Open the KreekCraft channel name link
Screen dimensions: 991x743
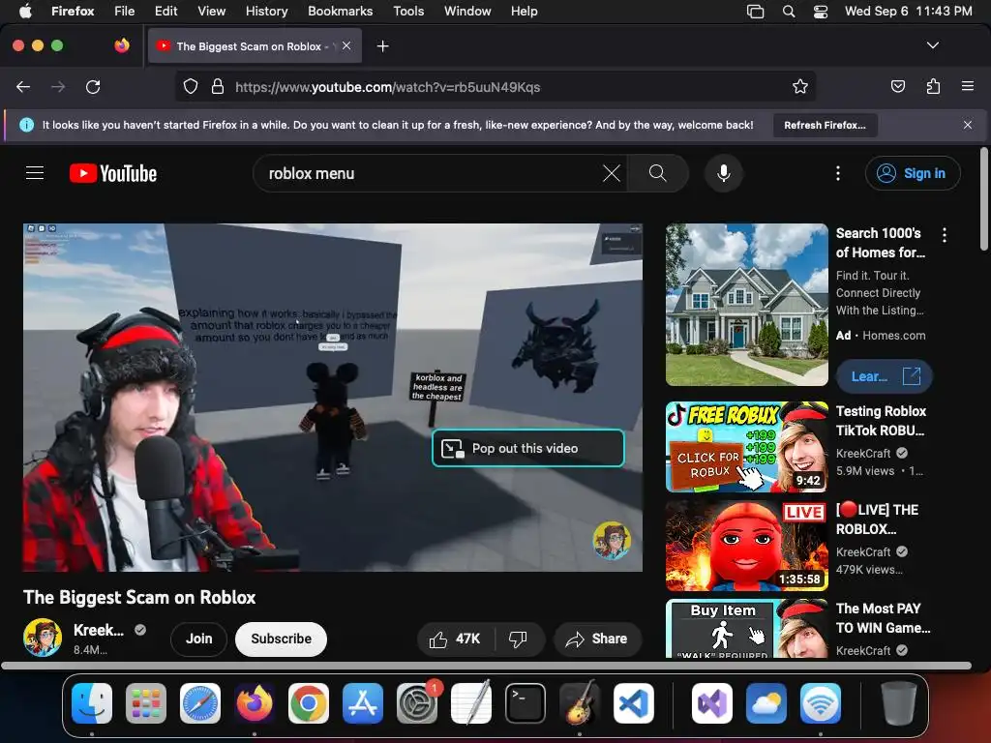(99, 630)
